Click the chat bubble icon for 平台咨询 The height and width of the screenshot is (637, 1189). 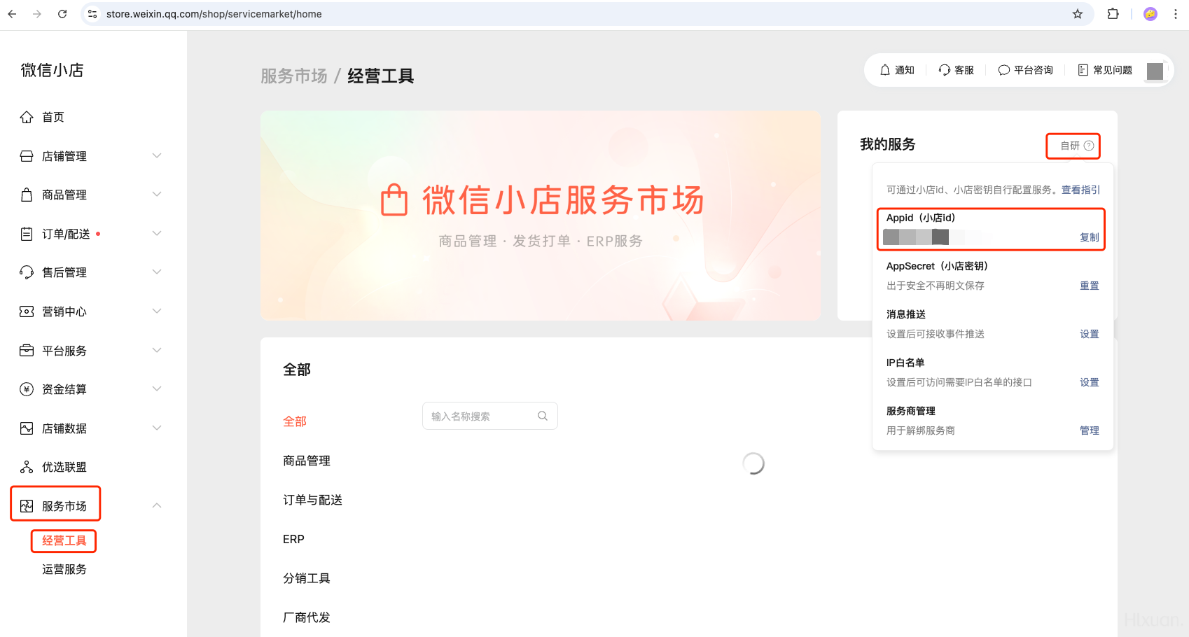pos(1004,70)
